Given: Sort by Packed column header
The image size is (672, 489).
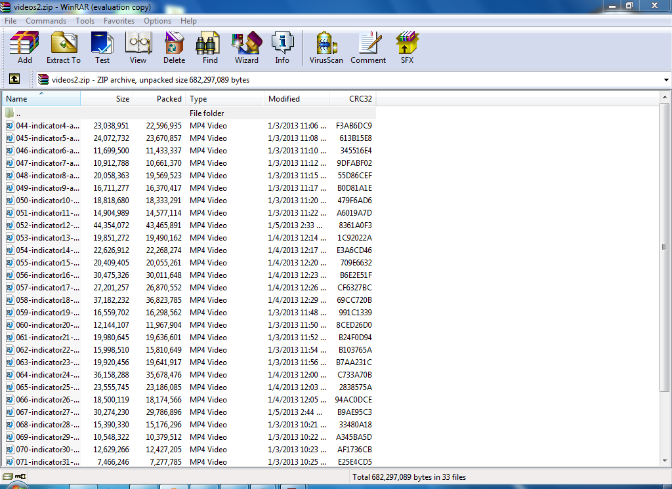Looking at the screenshot, I should coord(159,98).
